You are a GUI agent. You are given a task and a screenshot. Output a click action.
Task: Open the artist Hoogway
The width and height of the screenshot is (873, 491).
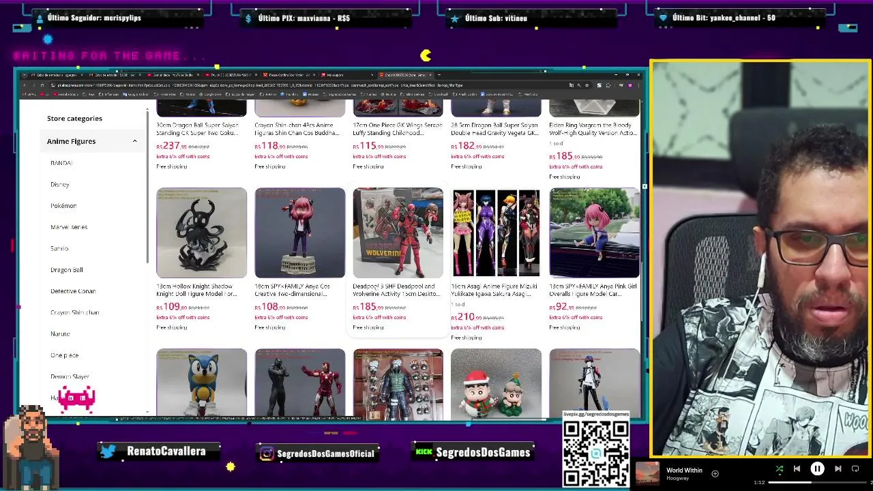tap(677, 478)
